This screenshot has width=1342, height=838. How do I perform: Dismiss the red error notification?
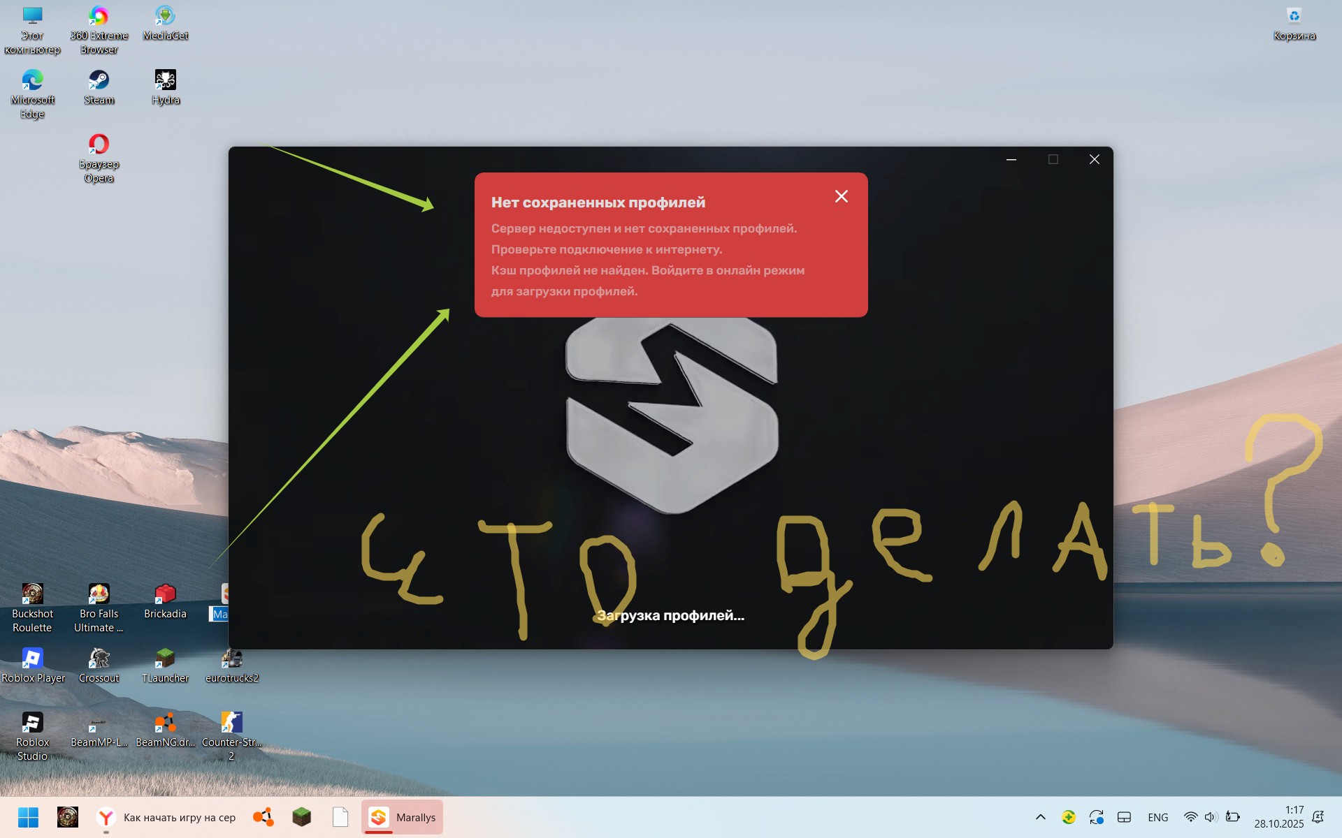tap(841, 197)
